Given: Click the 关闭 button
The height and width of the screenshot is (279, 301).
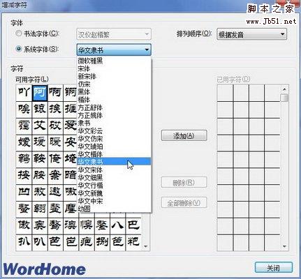Looking at the screenshot, I should [x=274, y=268].
